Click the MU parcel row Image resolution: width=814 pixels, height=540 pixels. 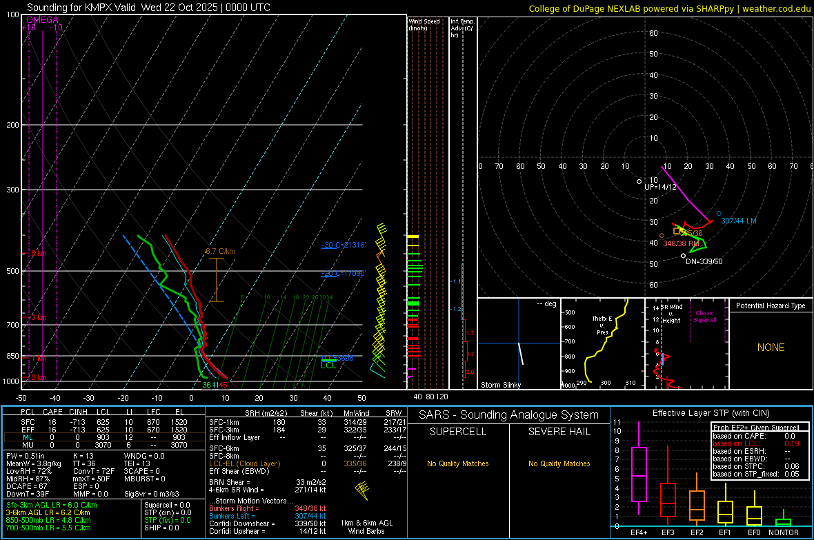pyautogui.click(x=103, y=445)
